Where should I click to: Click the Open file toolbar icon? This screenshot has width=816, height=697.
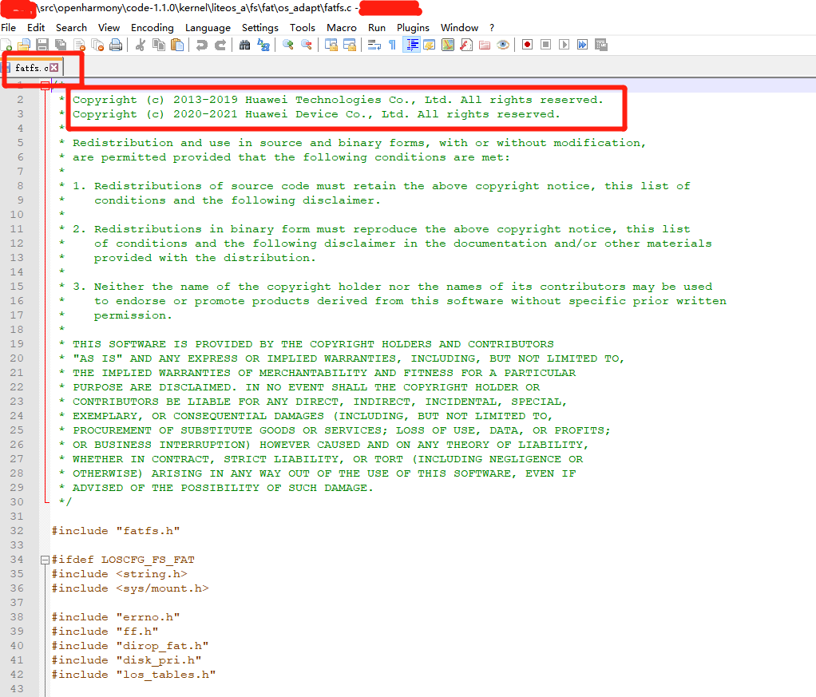click(25, 45)
